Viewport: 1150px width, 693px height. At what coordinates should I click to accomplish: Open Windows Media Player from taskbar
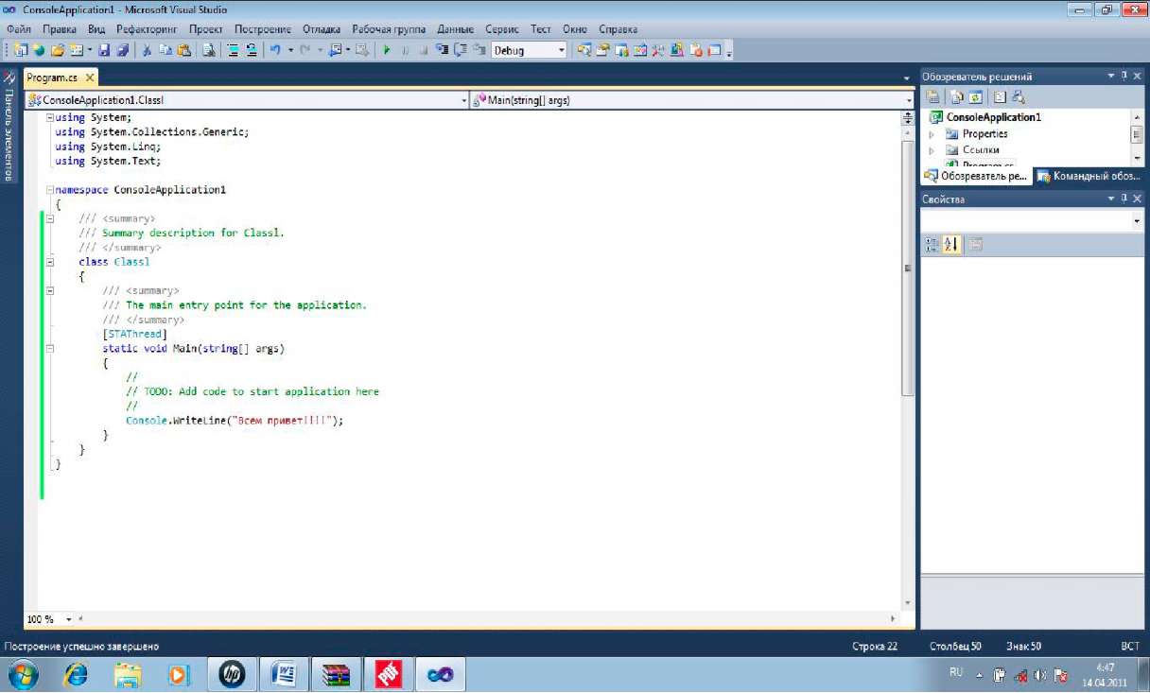click(179, 674)
